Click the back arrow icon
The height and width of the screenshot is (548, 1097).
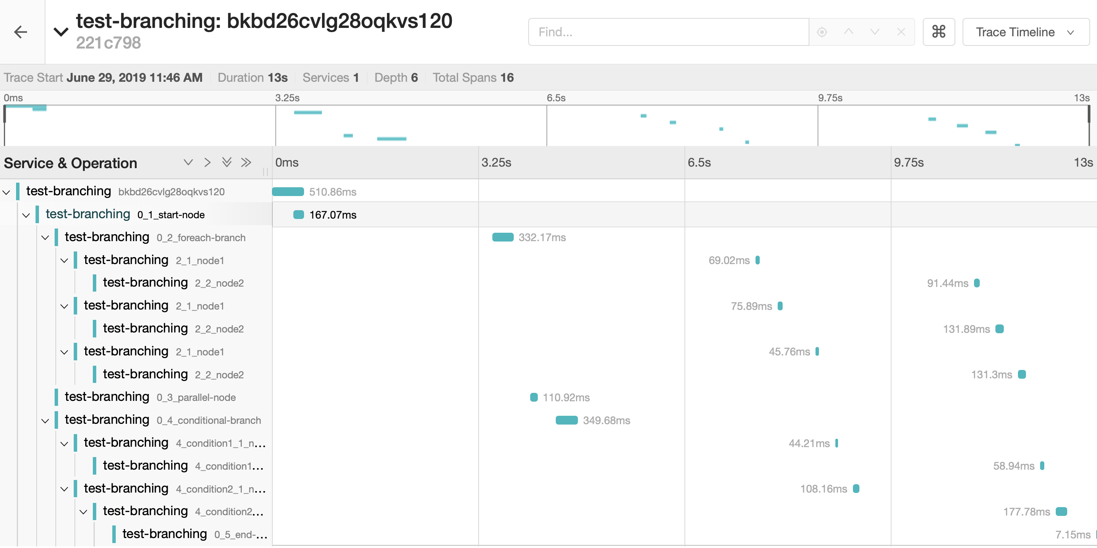(x=21, y=32)
